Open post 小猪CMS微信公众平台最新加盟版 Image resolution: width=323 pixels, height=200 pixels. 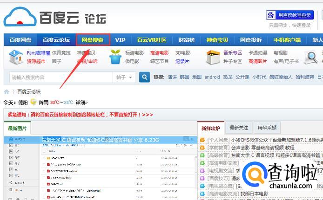277,140
